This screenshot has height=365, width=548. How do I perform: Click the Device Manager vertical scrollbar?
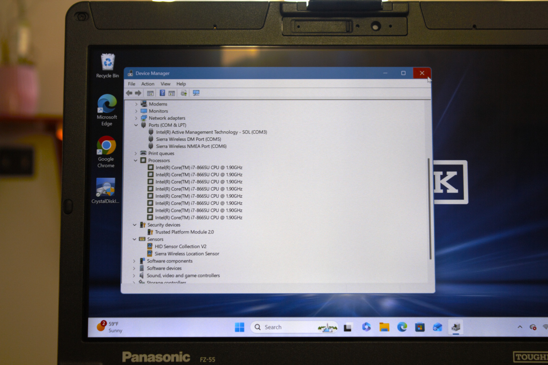[x=429, y=209]
